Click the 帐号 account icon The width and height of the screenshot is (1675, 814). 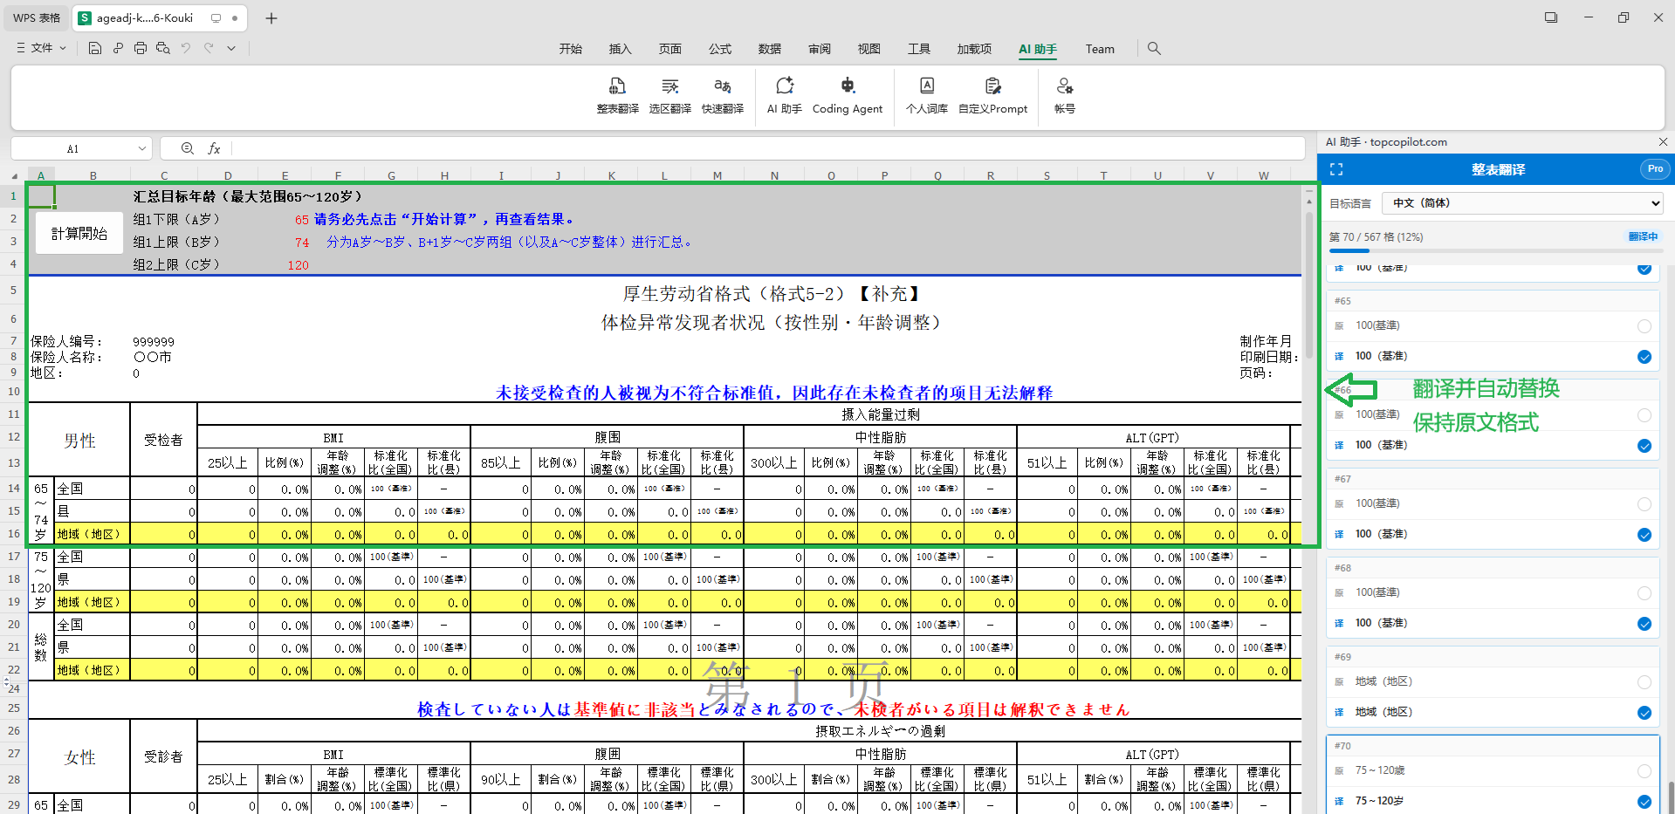click(1065, 96)
